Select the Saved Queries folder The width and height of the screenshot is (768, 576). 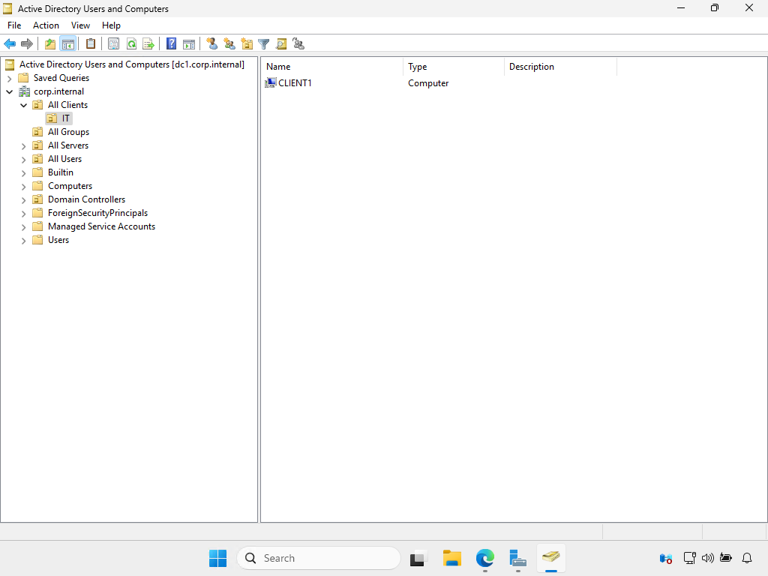pos(61,78)
